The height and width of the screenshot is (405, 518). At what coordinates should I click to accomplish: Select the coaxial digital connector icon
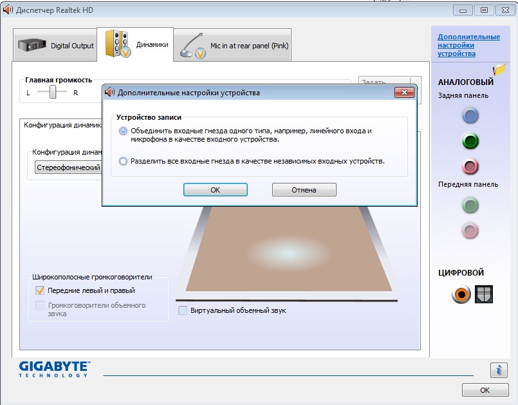click(x=483, y=295)
